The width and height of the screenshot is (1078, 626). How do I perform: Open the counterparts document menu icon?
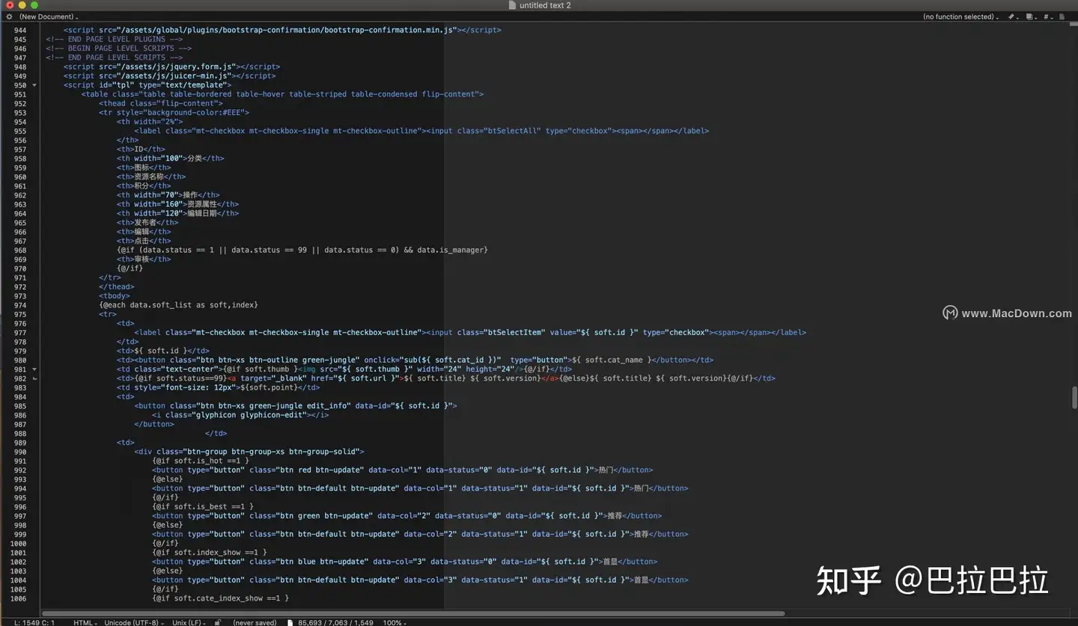[x=1032, y=16]
